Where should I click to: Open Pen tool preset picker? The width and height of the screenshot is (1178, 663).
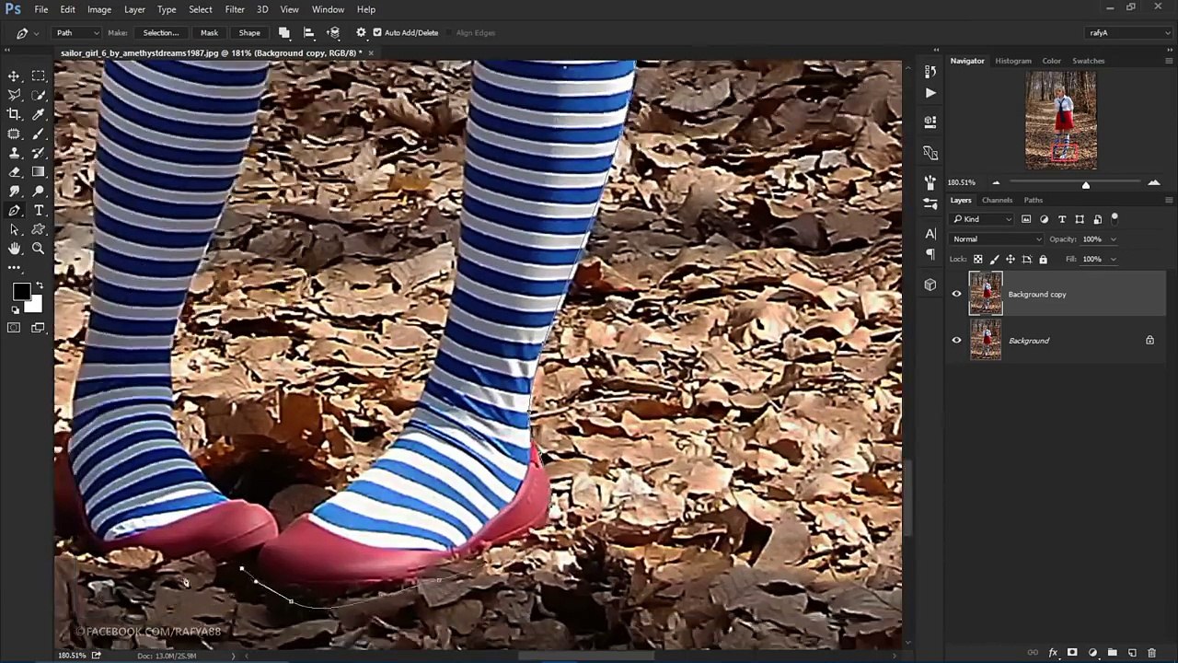pos(27,32)
